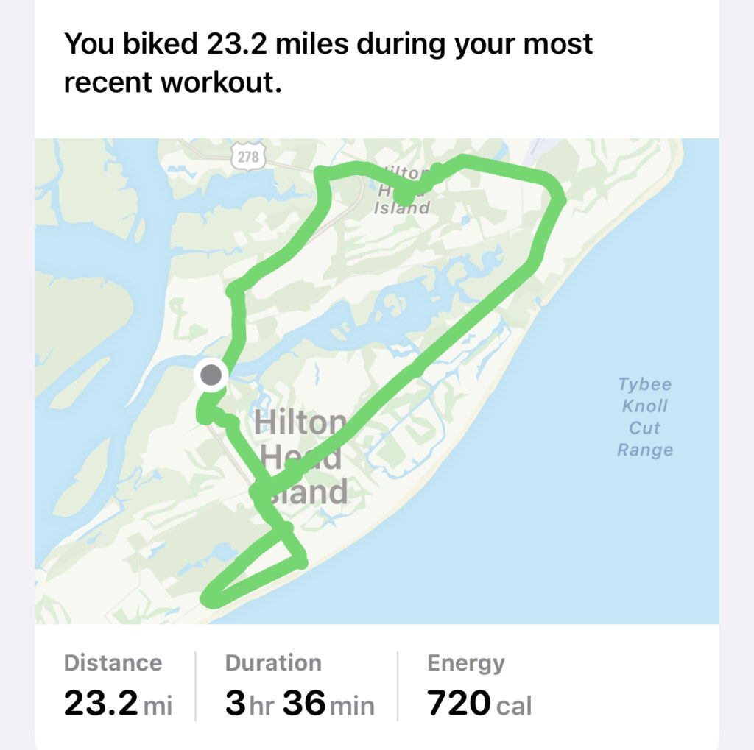Viewport: 754px width, 750px height.
Task: Open the Duration 3 hr 36 min stat
Action: [300, 685]
